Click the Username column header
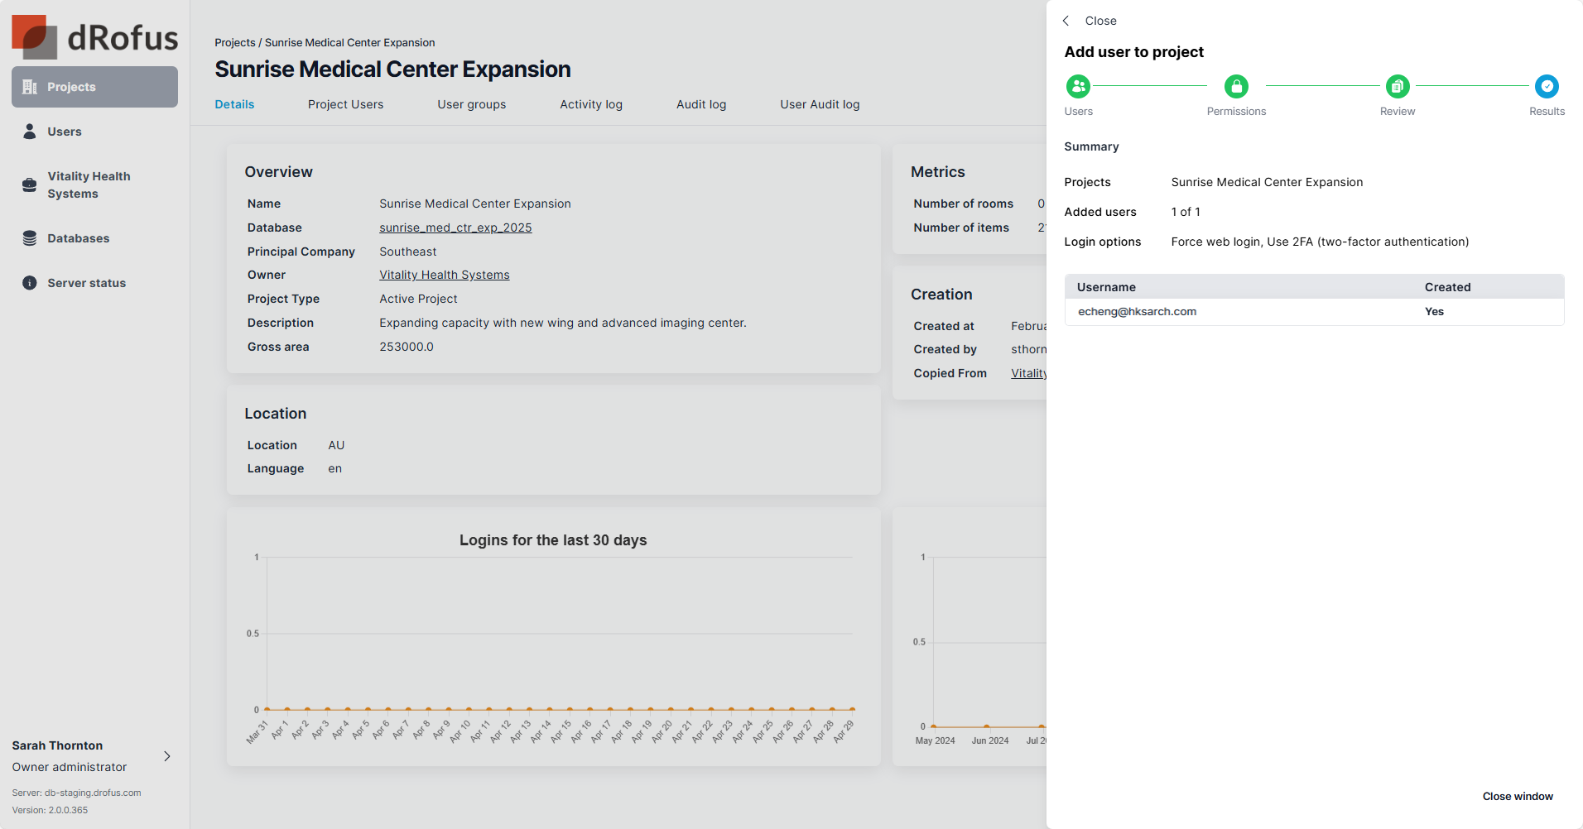Viewport: 1583px width, 829px height. coord(1106,287)
